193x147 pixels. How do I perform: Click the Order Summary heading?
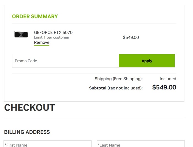click(35, 17)
